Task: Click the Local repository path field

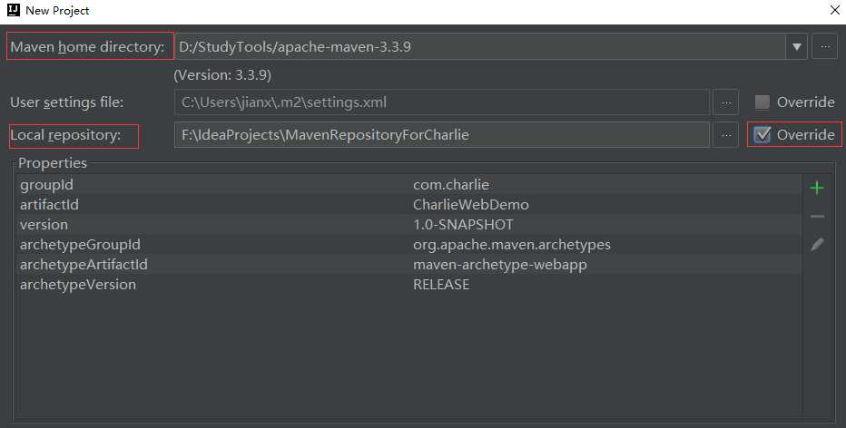Action: coord(442,135)
